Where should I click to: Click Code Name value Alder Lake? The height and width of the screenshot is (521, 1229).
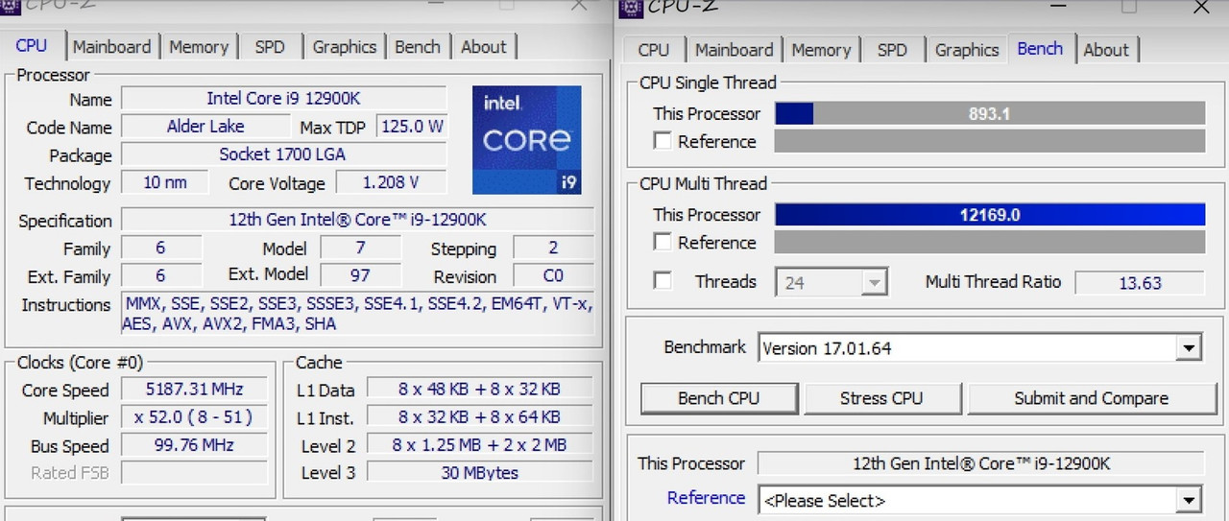coord(205,126)
